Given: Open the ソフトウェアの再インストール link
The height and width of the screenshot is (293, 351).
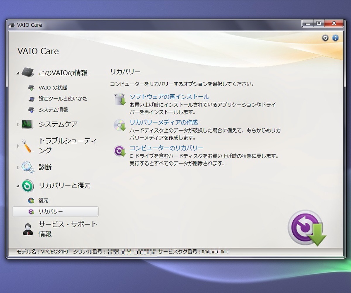Looking at the screenshot, I should point(169,97).
